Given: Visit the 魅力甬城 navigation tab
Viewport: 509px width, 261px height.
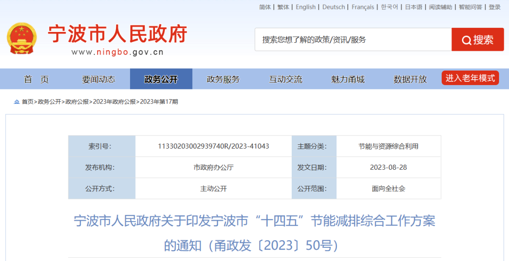Looking at the screenshot, I should pos(348,79).
